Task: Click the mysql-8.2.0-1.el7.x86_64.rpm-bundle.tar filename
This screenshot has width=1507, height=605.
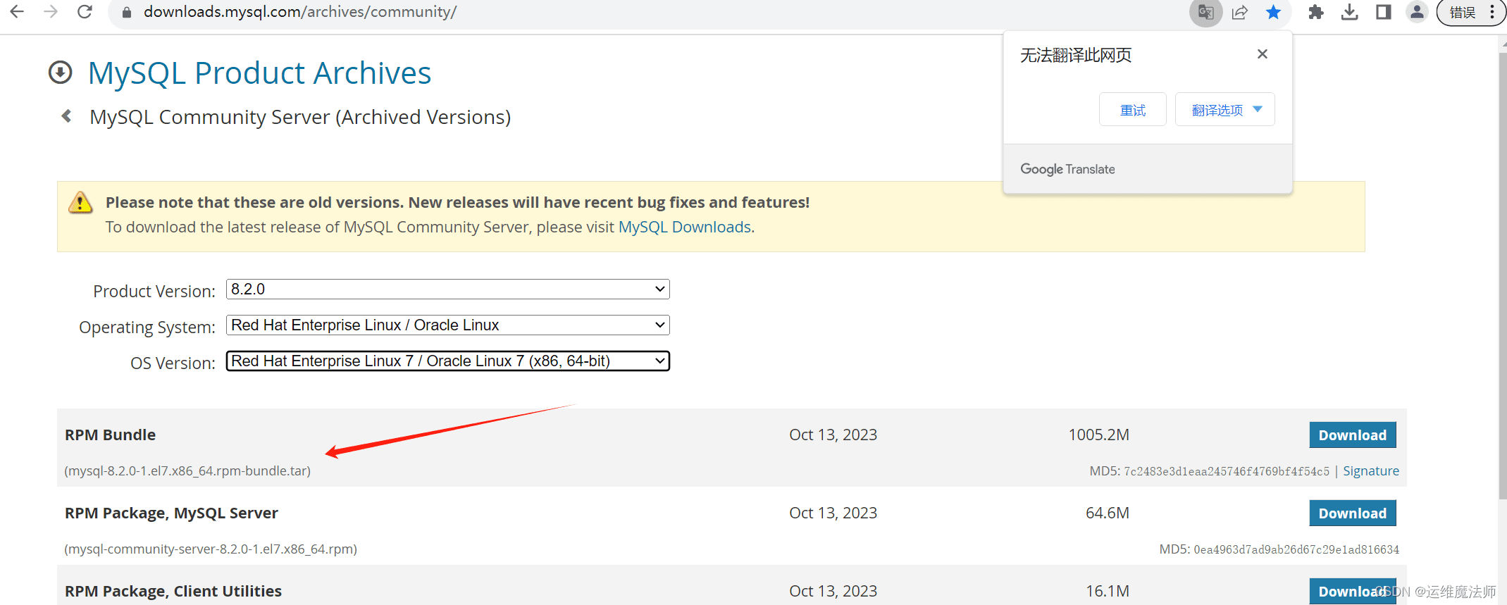Action: pyautogui.click(x=187, y=470)
